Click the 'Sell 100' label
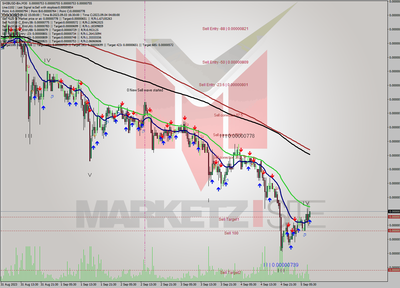400x288 pixels. coord(231,233)
